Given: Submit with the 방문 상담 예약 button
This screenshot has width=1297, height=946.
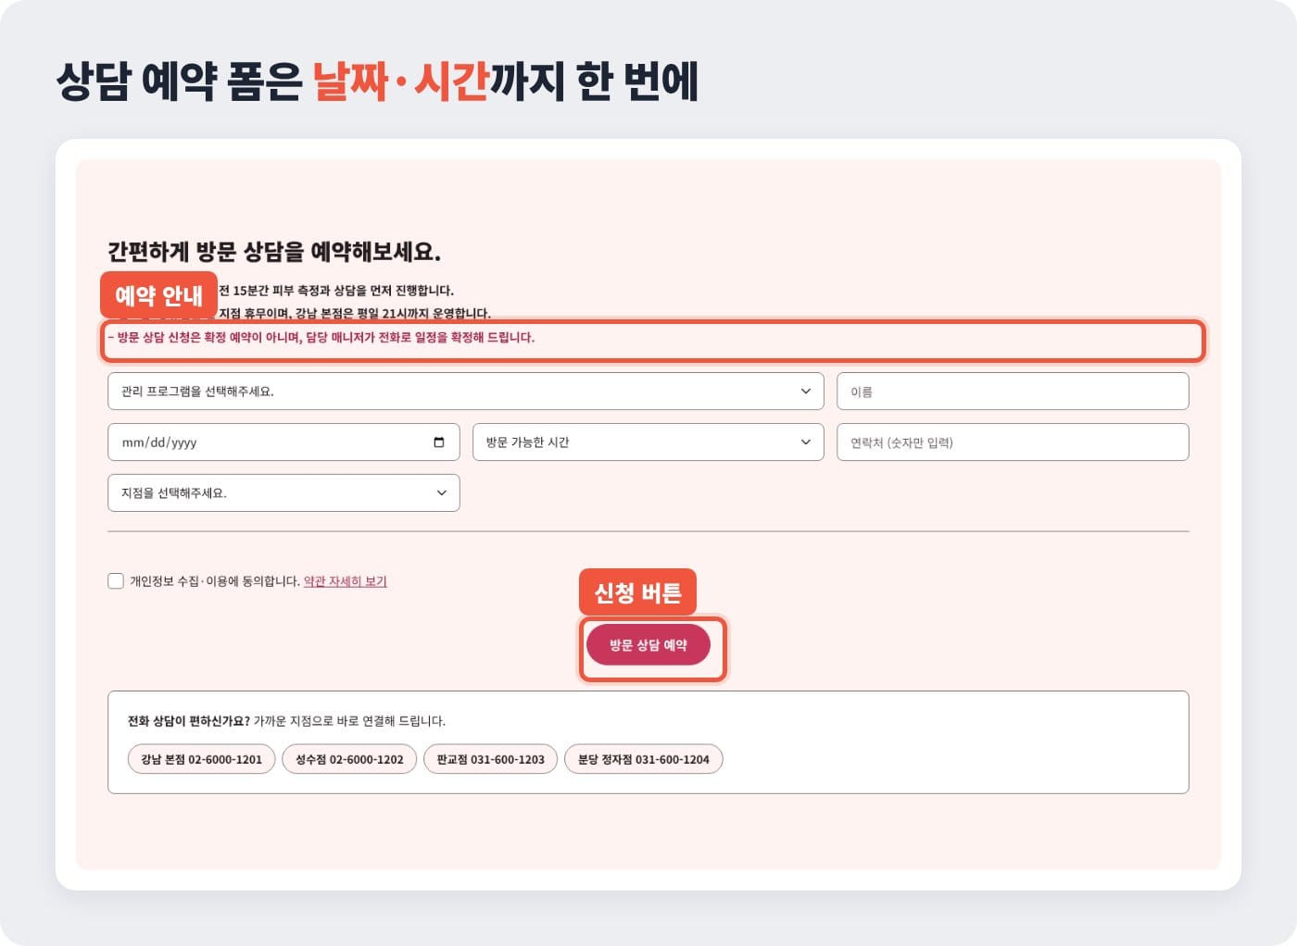Looking at the screenshot, I should [x=648, y=645].
